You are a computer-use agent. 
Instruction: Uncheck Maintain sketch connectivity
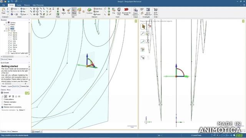pos(2,107)
